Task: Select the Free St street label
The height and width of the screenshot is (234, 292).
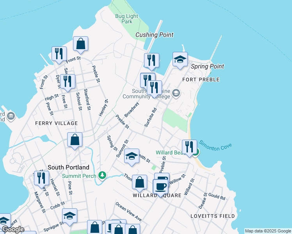Action: coord(64,101)
